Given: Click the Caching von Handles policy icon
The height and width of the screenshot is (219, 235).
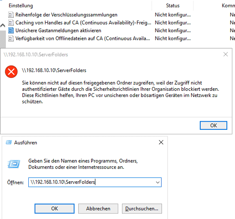Looking at the screenshot, I should click(x=11, y=23).
